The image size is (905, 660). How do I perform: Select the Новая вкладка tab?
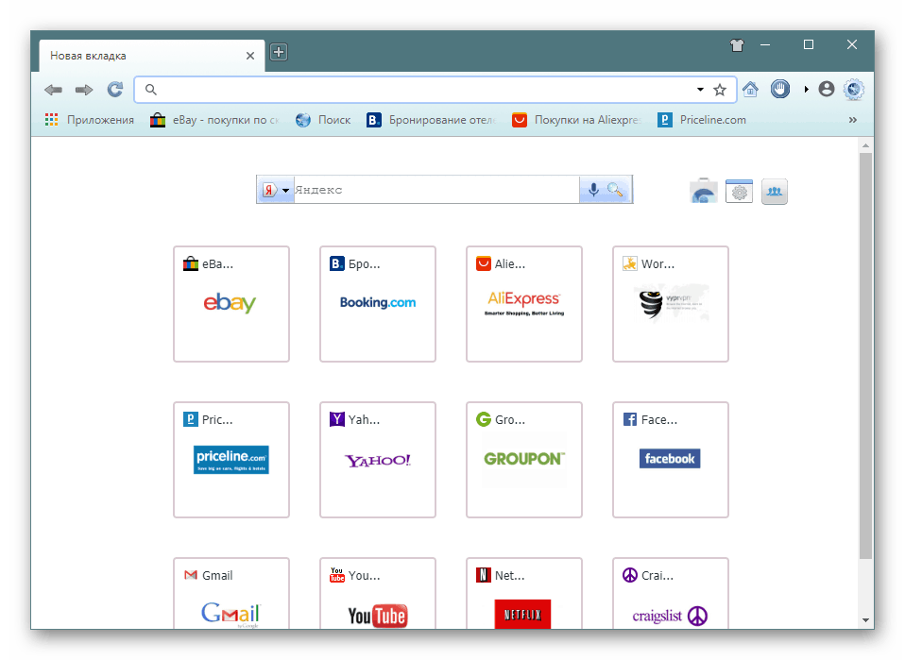point(152,56)
